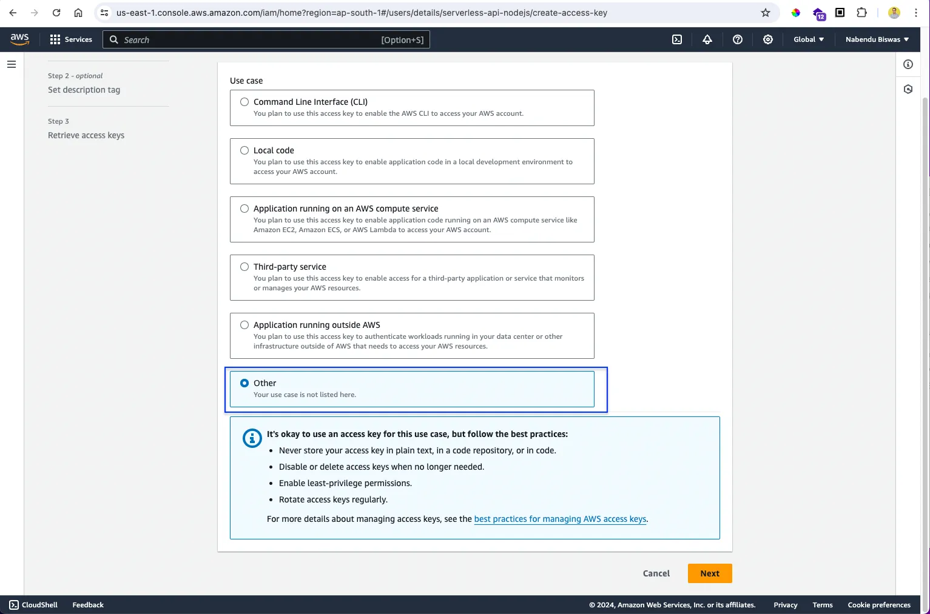Screen dimensions: 930x614
Task: Open the Feedback link in footer
Action: pyautogui.click(x=88, y=605)
